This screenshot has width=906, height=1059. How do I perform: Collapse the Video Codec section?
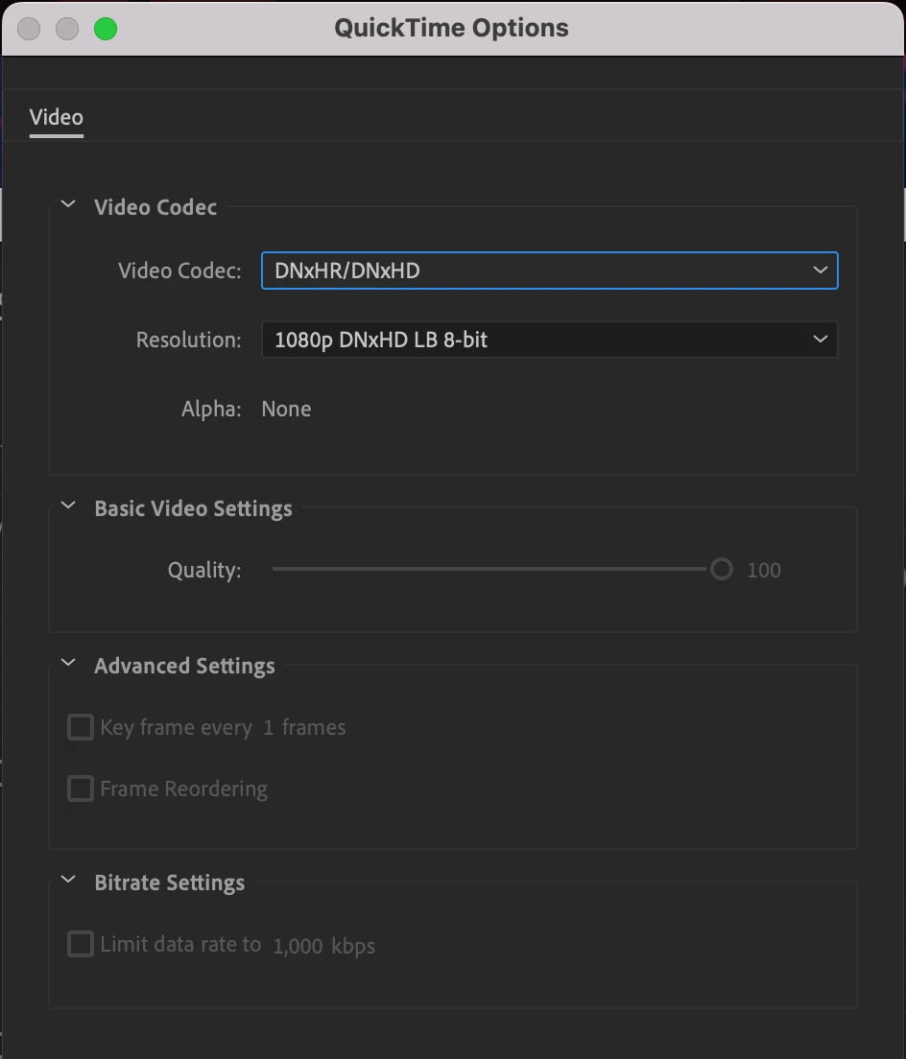click(68, 204)
